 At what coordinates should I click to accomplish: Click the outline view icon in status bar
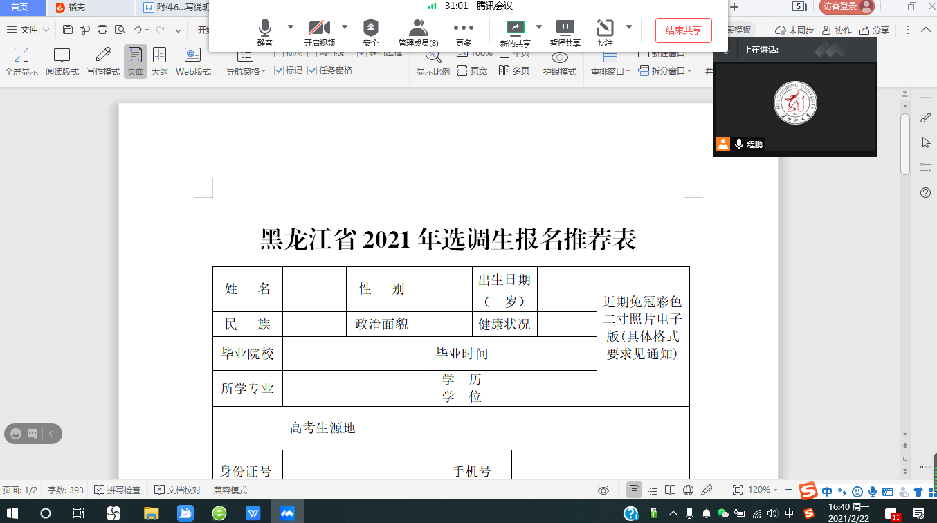pos(652,490)
